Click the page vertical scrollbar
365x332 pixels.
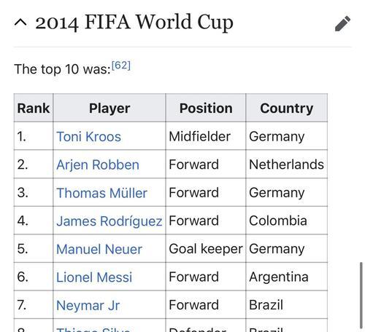tap(361, 295)
